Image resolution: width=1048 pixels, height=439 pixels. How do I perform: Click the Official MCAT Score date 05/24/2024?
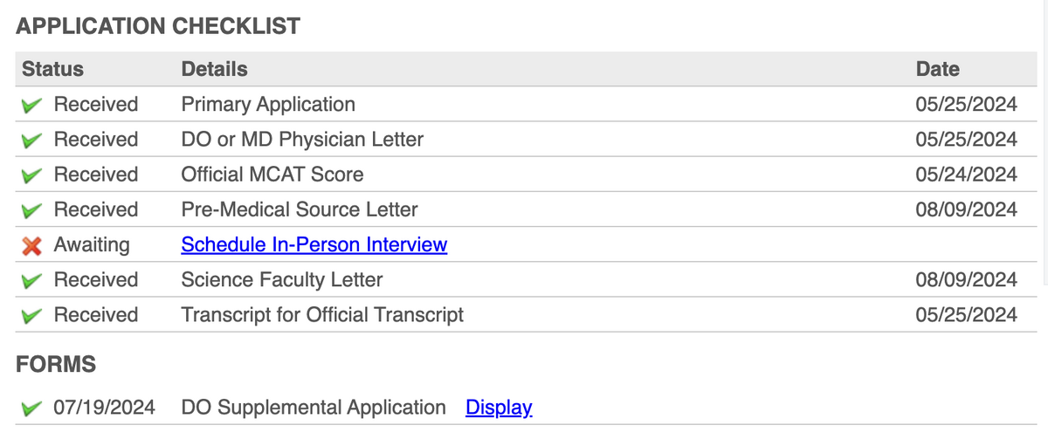[966, 175]
